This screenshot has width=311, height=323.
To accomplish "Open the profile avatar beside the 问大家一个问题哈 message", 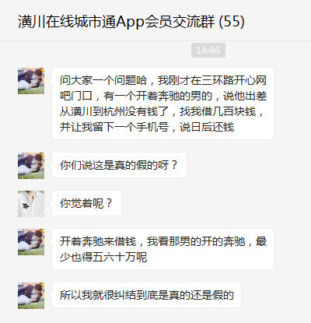I will [31, 81].
